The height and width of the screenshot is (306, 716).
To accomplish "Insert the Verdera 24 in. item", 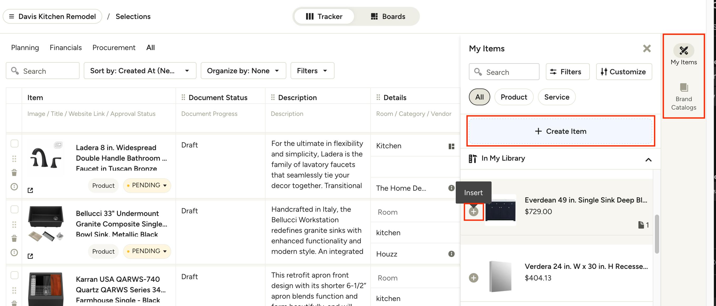I will 473,278.
